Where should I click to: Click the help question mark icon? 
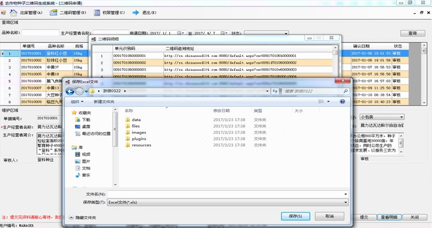coord(342,101)
